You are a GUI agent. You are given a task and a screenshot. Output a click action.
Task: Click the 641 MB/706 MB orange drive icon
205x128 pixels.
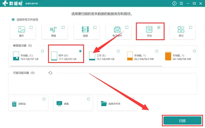click(x=168, y=56)
